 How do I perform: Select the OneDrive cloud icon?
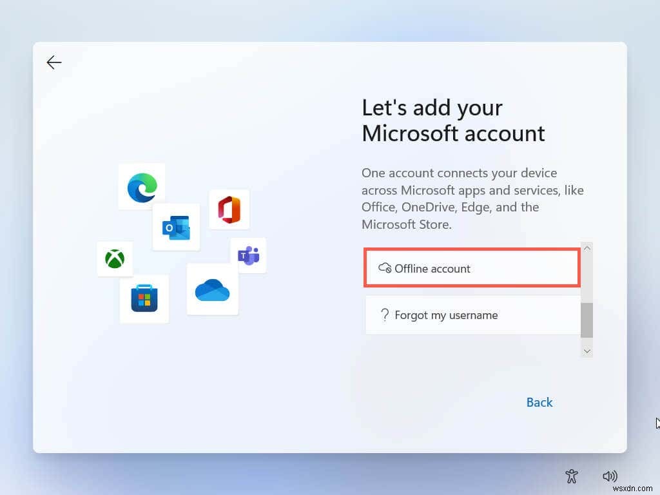pos(213,291)
